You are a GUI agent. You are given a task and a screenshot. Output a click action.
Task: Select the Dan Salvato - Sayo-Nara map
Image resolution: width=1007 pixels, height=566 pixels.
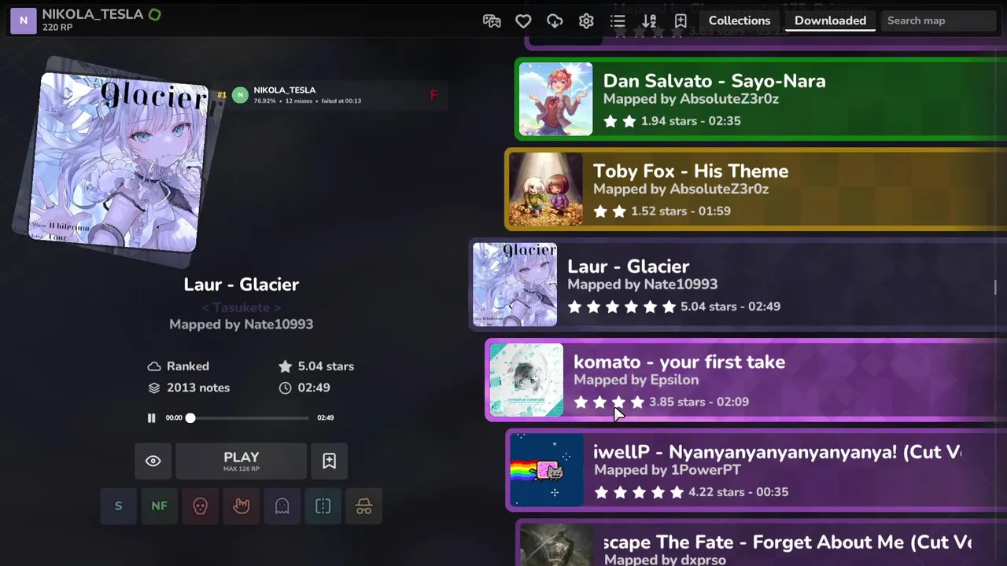pyautogui.click(x=761, y=99)
